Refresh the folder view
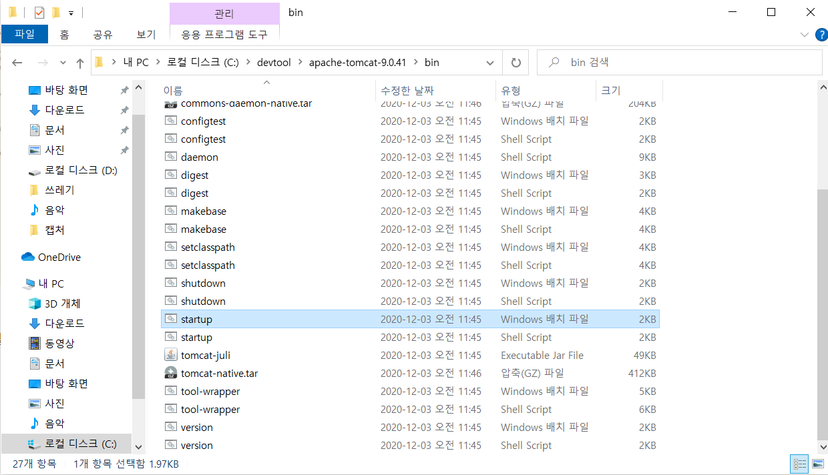828x475 pixels. (515, 63)
